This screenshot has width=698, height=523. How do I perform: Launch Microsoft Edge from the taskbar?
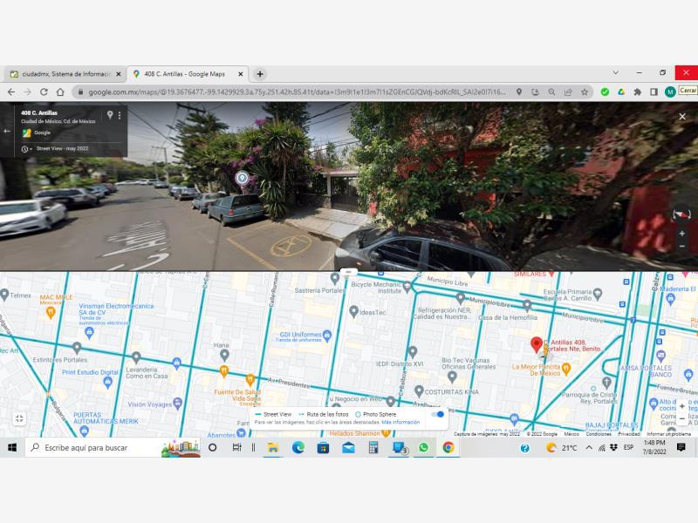point(298,447)
